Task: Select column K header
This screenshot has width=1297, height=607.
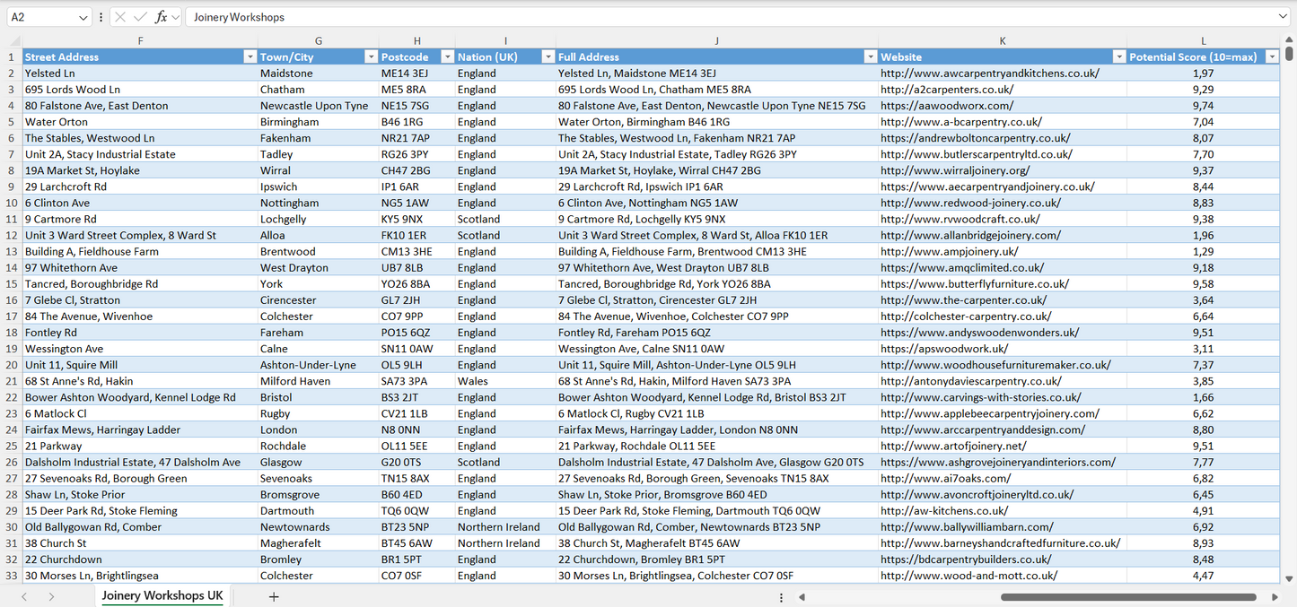Action: [x=1002, y=41]
